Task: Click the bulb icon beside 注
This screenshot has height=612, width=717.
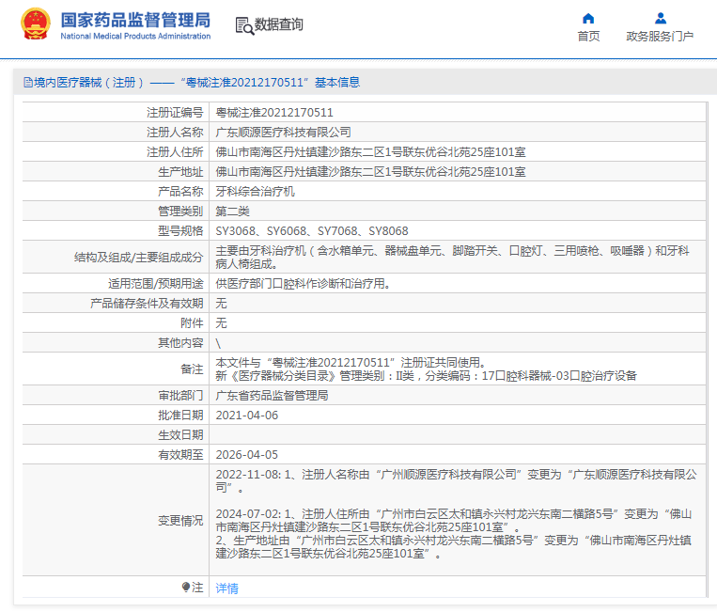Action: (186, 587)
